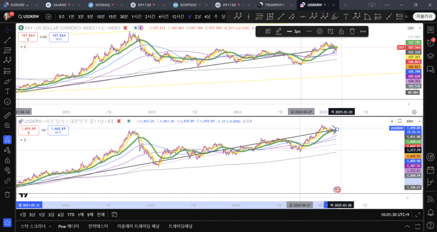Open the favorites star toolbar button
The image size is (437, 232).
click(8, 223)
